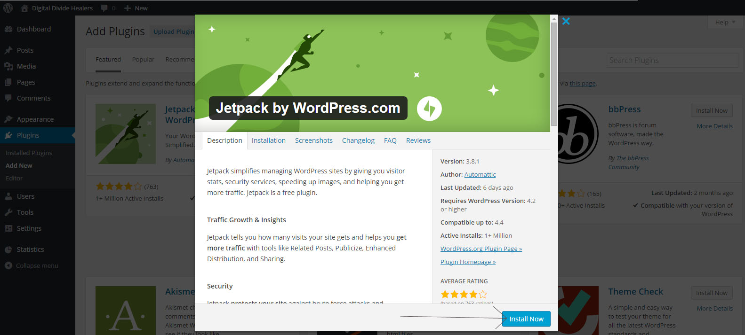Click the 'Version: 3.8.1' text
Screen dimensions: 745x335
(x=460, y=161)
